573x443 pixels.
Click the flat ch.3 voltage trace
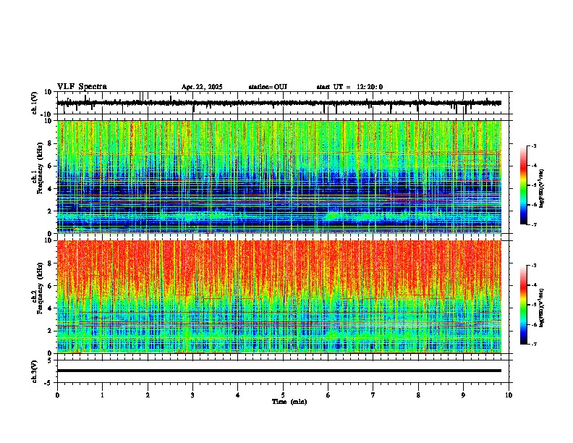pos(279,371)
